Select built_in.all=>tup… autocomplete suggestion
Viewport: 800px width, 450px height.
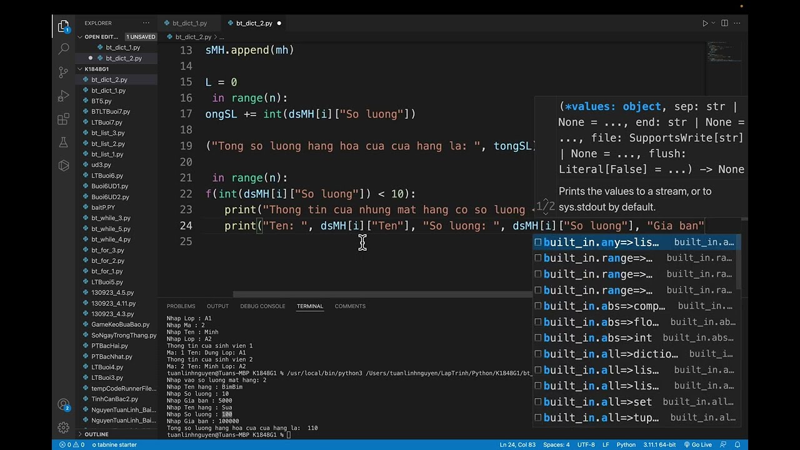point(636,417)
